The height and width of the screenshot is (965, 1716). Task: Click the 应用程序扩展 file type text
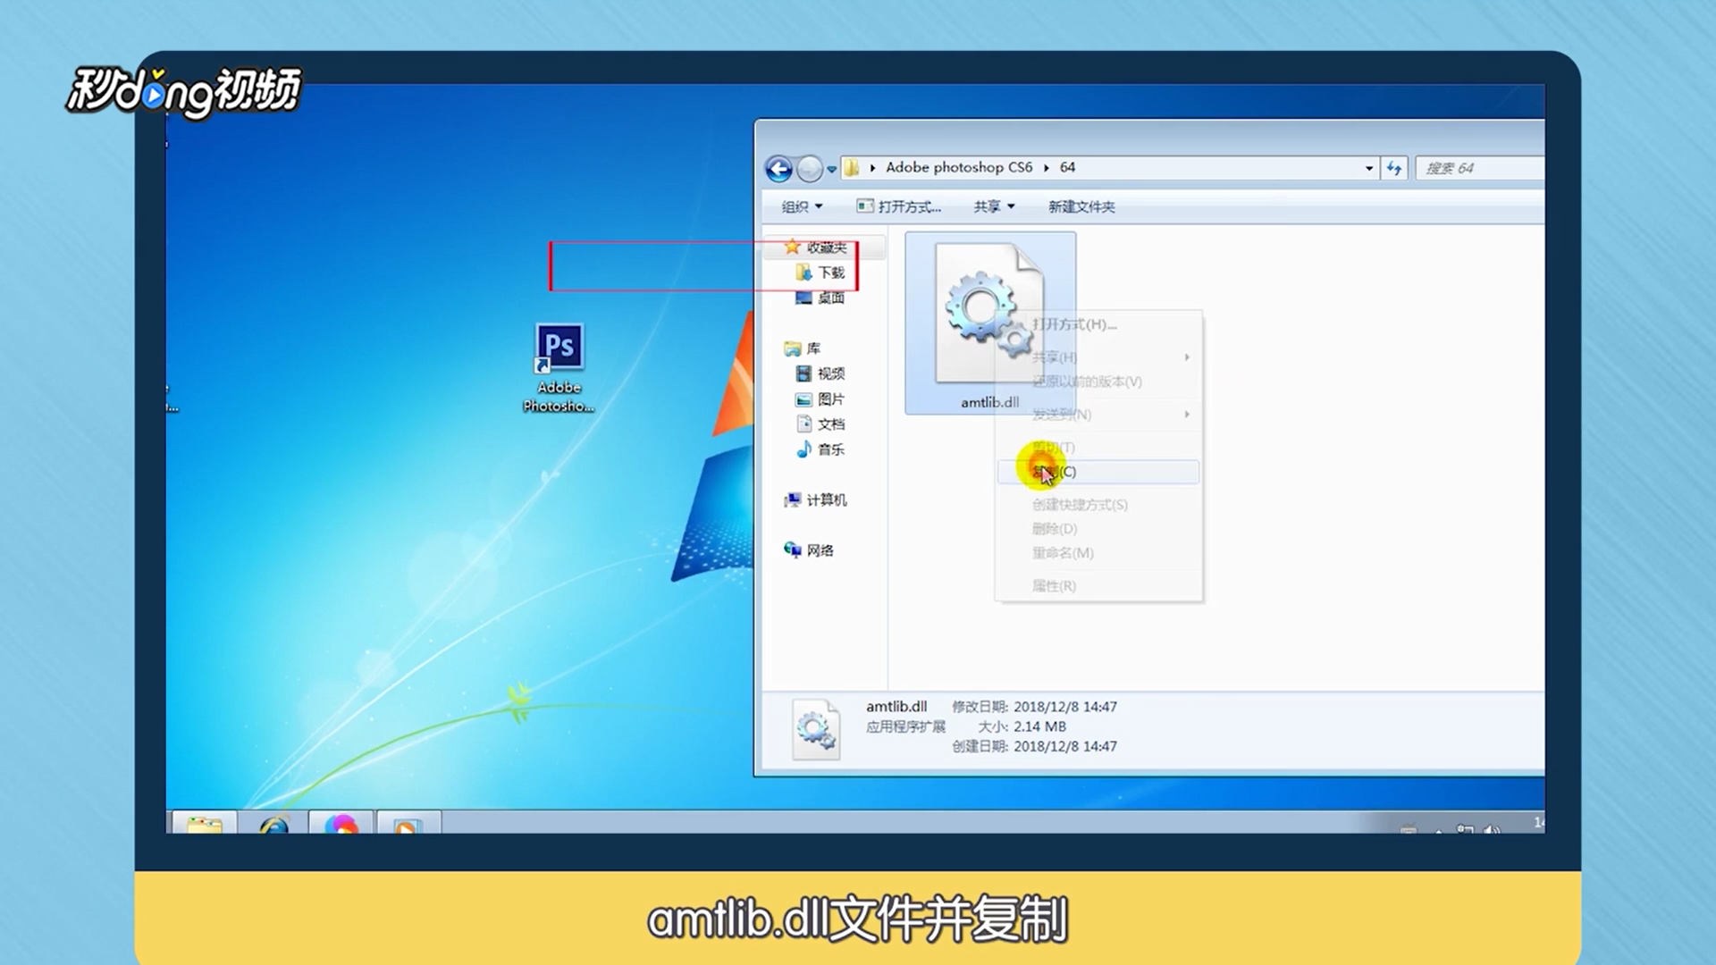tap(905, 726)
